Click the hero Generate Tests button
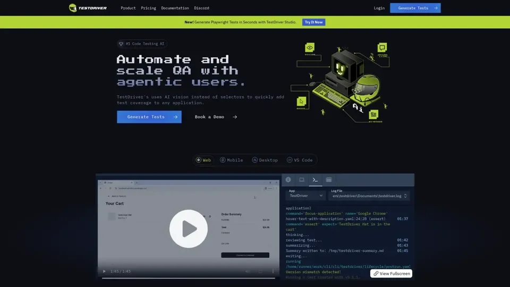This screenshot has height=287, width=510. 149,117
